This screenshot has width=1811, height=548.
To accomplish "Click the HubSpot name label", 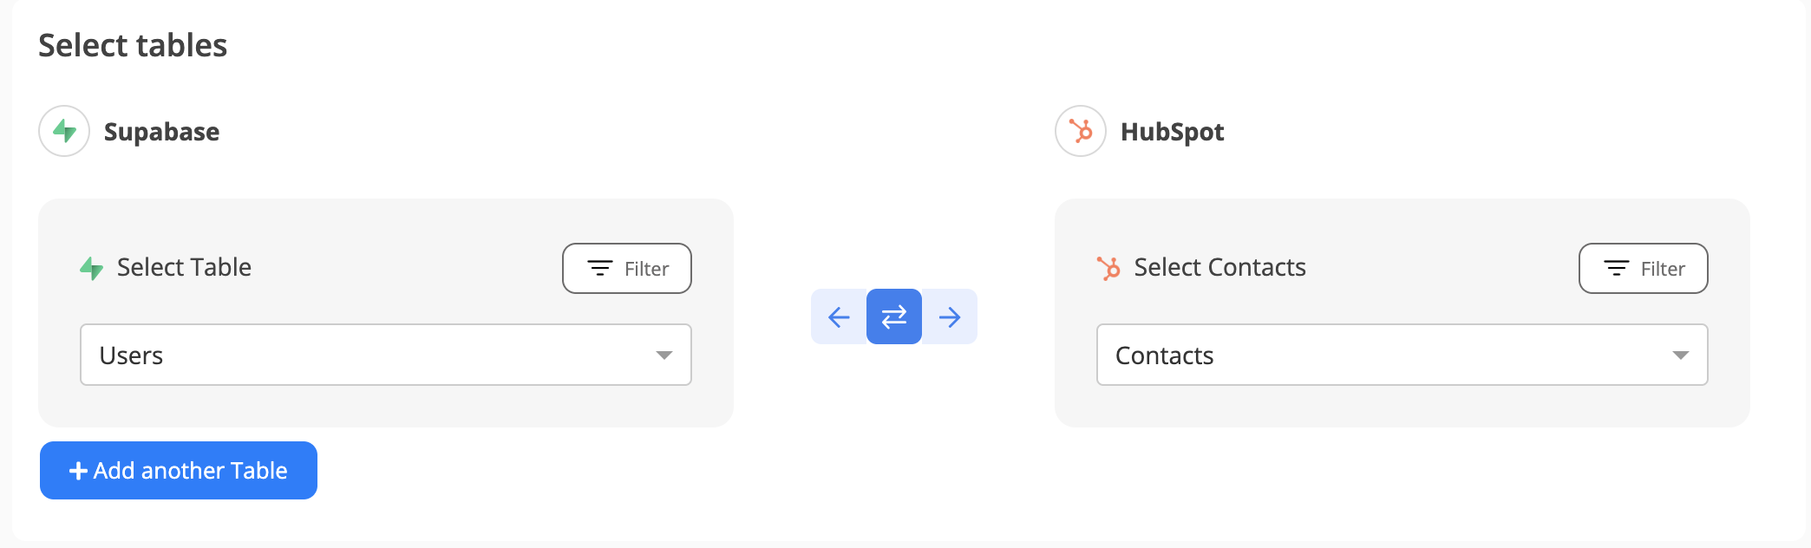I will tap(1172, 132).
